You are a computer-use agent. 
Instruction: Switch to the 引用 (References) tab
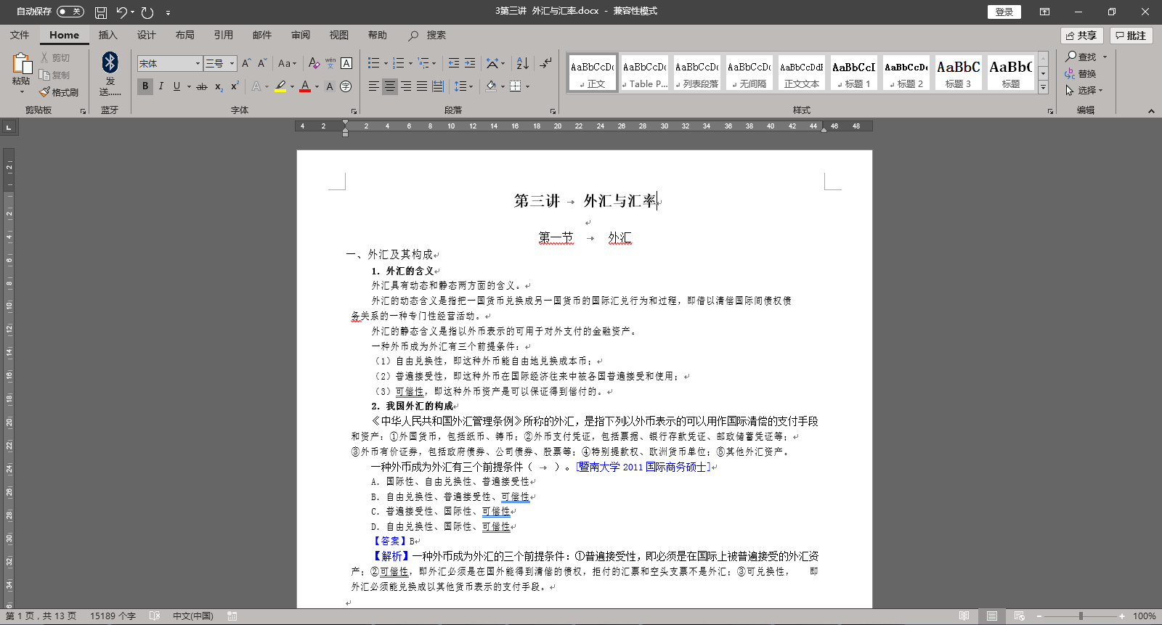click(223, 35)
